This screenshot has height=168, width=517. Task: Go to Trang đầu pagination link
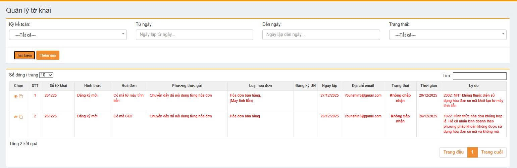(x=453, y=152)
